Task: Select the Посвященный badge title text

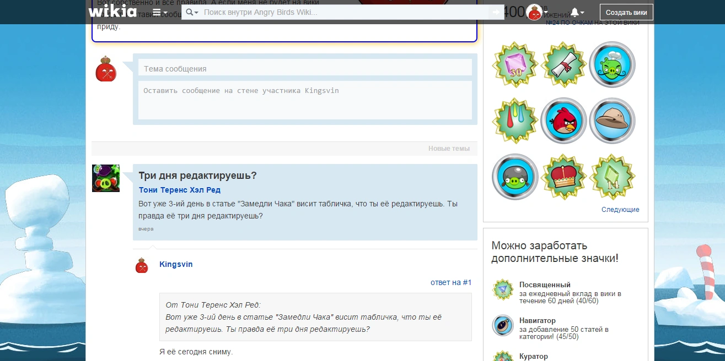Action: [x=545, y=285]
